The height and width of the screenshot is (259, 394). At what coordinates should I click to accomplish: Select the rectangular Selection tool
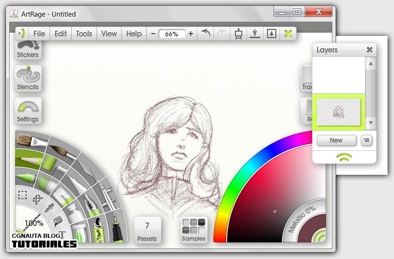click(22, 195)
